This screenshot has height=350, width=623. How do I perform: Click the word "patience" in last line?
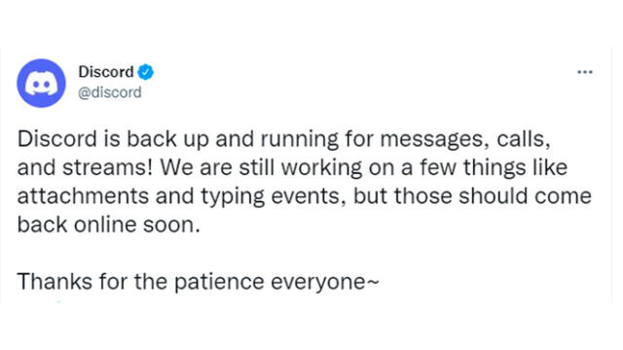219,283
